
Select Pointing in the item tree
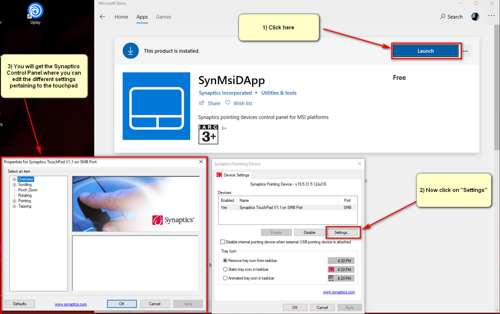(x=24, y=201)
